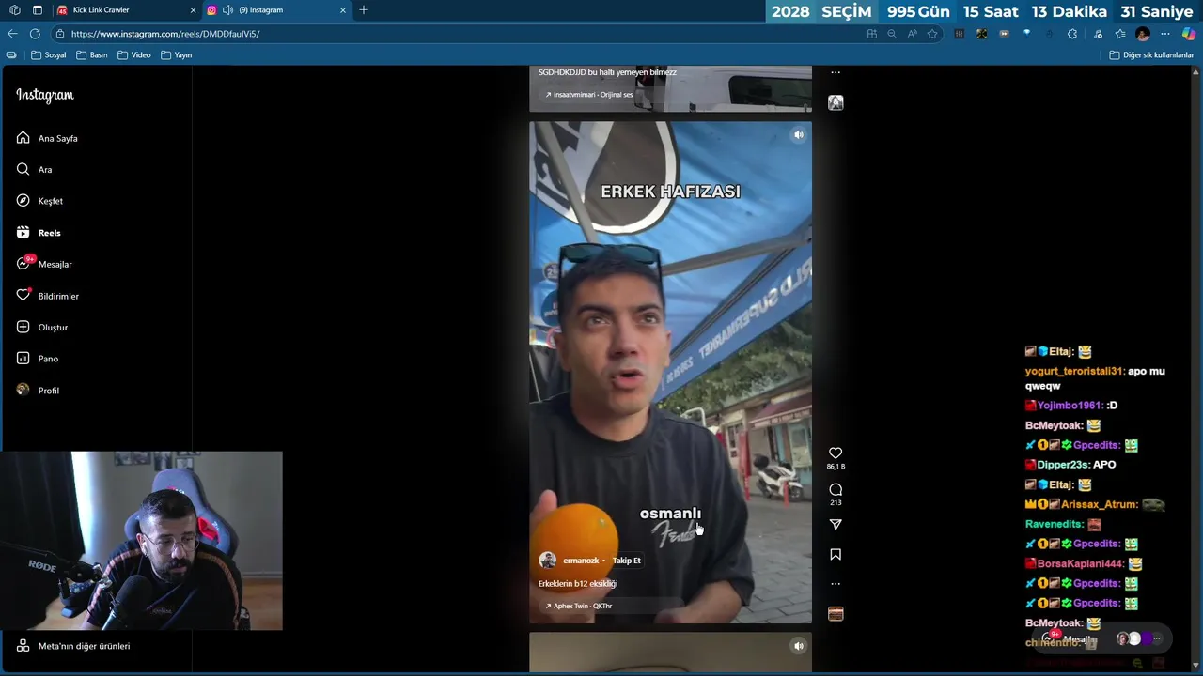Open Profil page from sidebar
Viewport: 1203px width, 676px height.
click(x=38, y=391)
